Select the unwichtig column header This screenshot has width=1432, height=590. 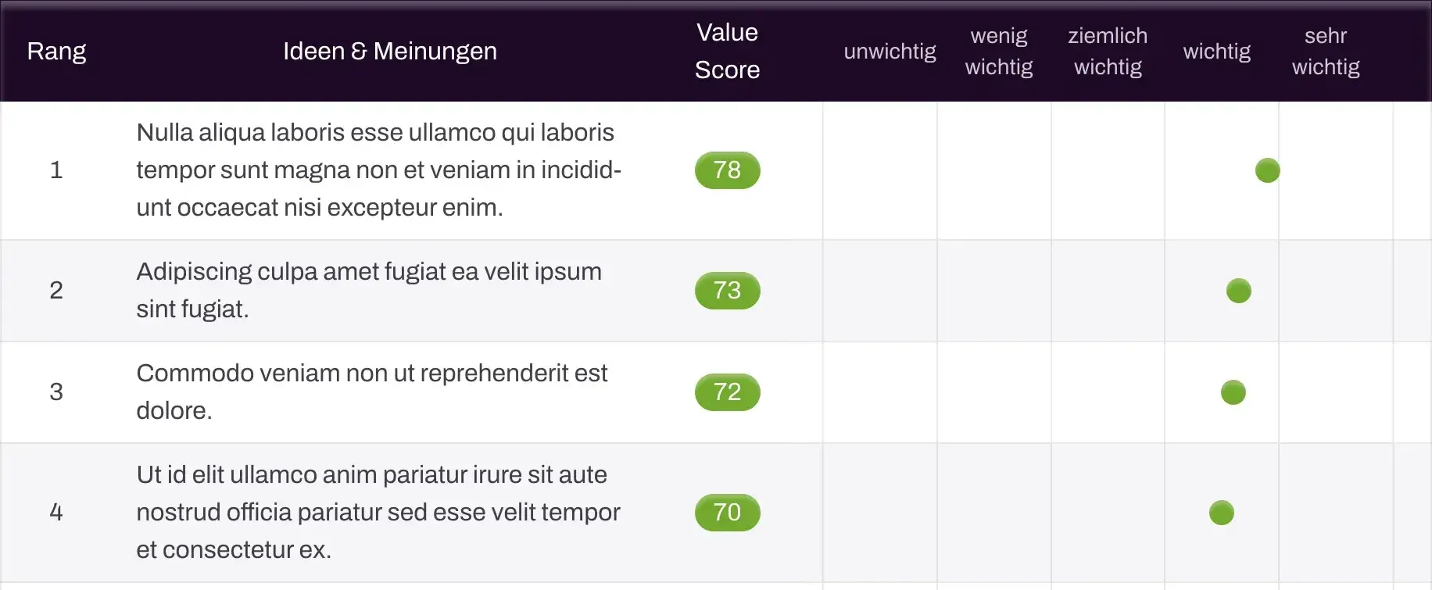tap(890, 52)
